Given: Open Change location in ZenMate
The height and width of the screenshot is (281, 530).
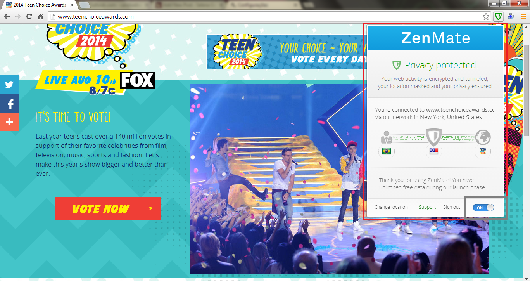Looking at the screenshot, I should click(391, 207).
